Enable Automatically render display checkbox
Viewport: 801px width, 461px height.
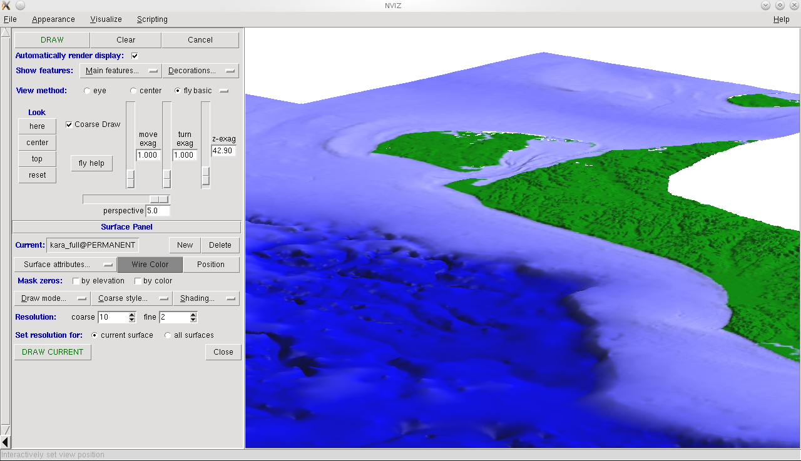pyautogui.click(x=135, y=56)
